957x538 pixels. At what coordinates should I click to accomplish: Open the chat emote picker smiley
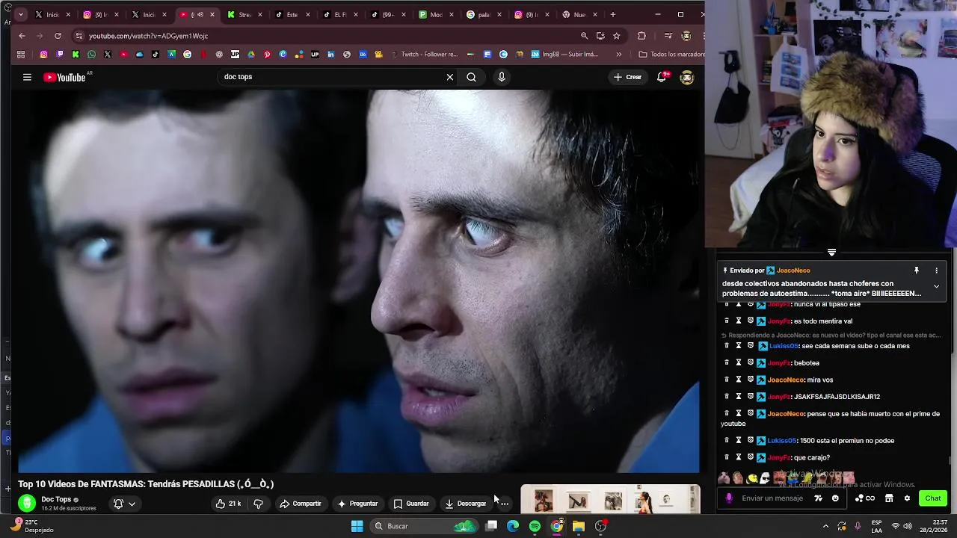pyautogui.click(x=835, y=498)
